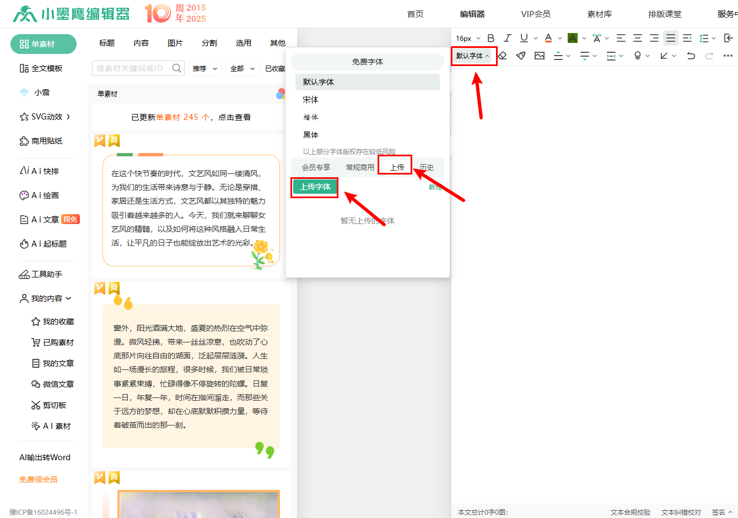Click the undo arrow in the toolbar

[691, 55]
